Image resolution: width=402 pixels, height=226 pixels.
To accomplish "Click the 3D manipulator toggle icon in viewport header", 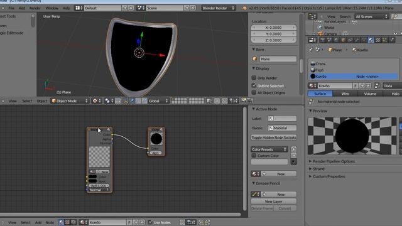I will [x=126, y=101].
